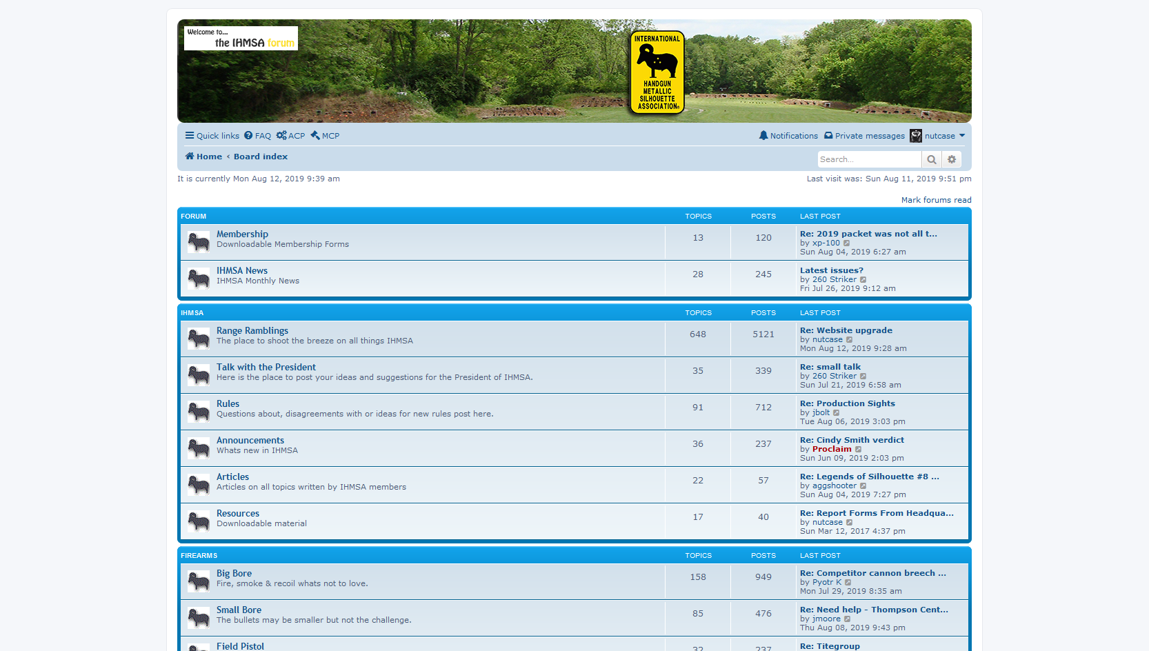
Task: View latest post icon in Range Ramblings row
Action: [x=850, y=340]
